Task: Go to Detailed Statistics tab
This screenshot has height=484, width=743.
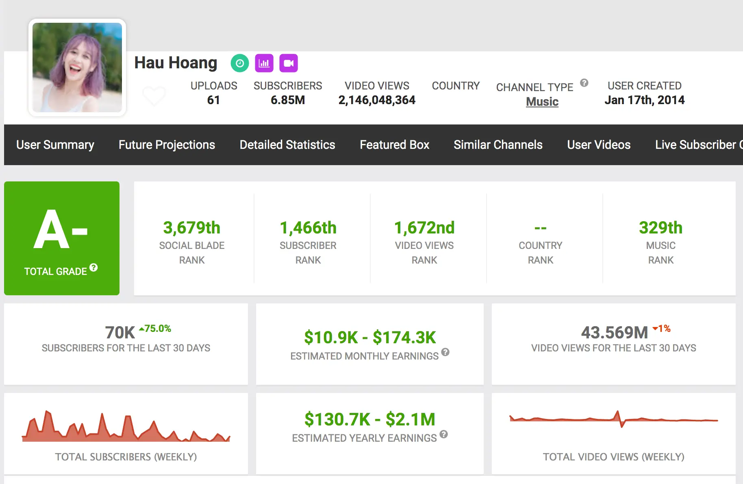Action: 287,145
